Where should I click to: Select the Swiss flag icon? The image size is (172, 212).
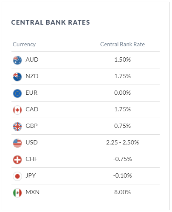pos(17,160)
